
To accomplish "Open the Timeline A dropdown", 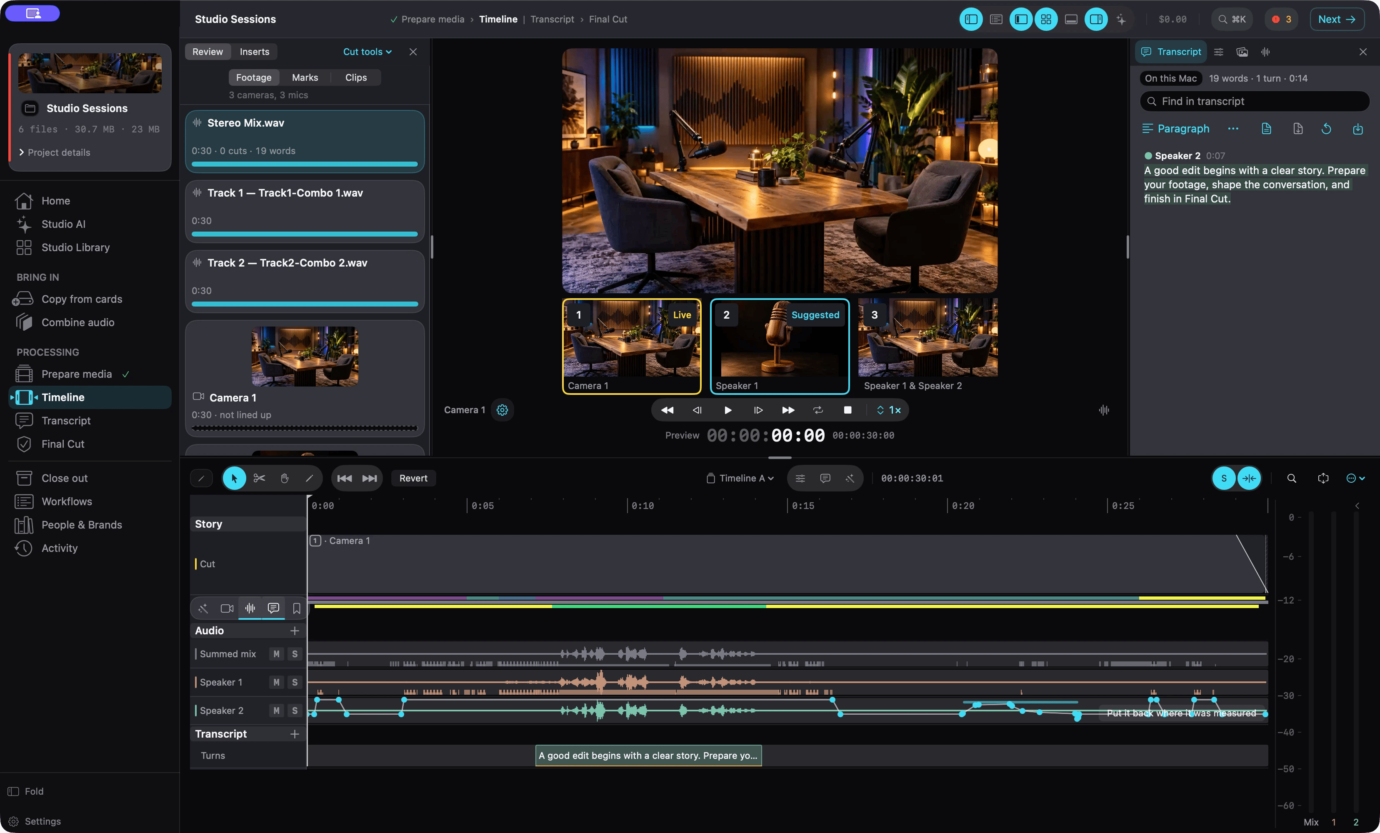I will pyautogui.click(x=740, y=478).
